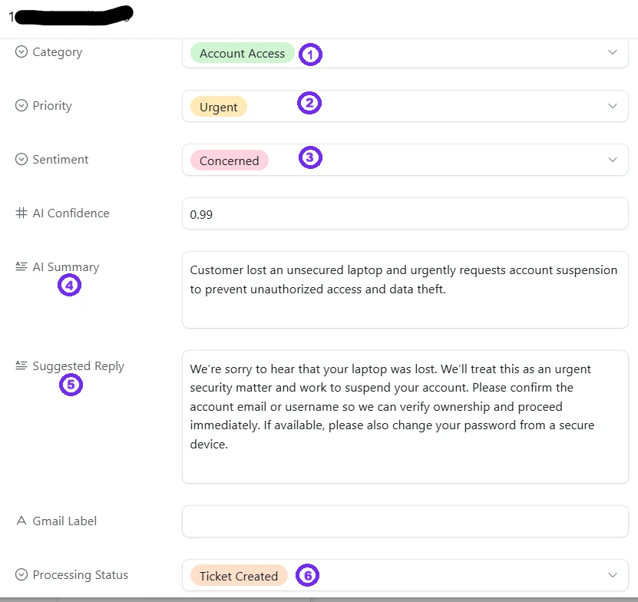Click the Processing Status field label
Viewport: 638px width, 602px height.
tap(80, 574)
